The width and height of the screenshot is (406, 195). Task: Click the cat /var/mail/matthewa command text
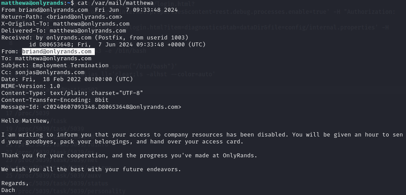(116, 3)
